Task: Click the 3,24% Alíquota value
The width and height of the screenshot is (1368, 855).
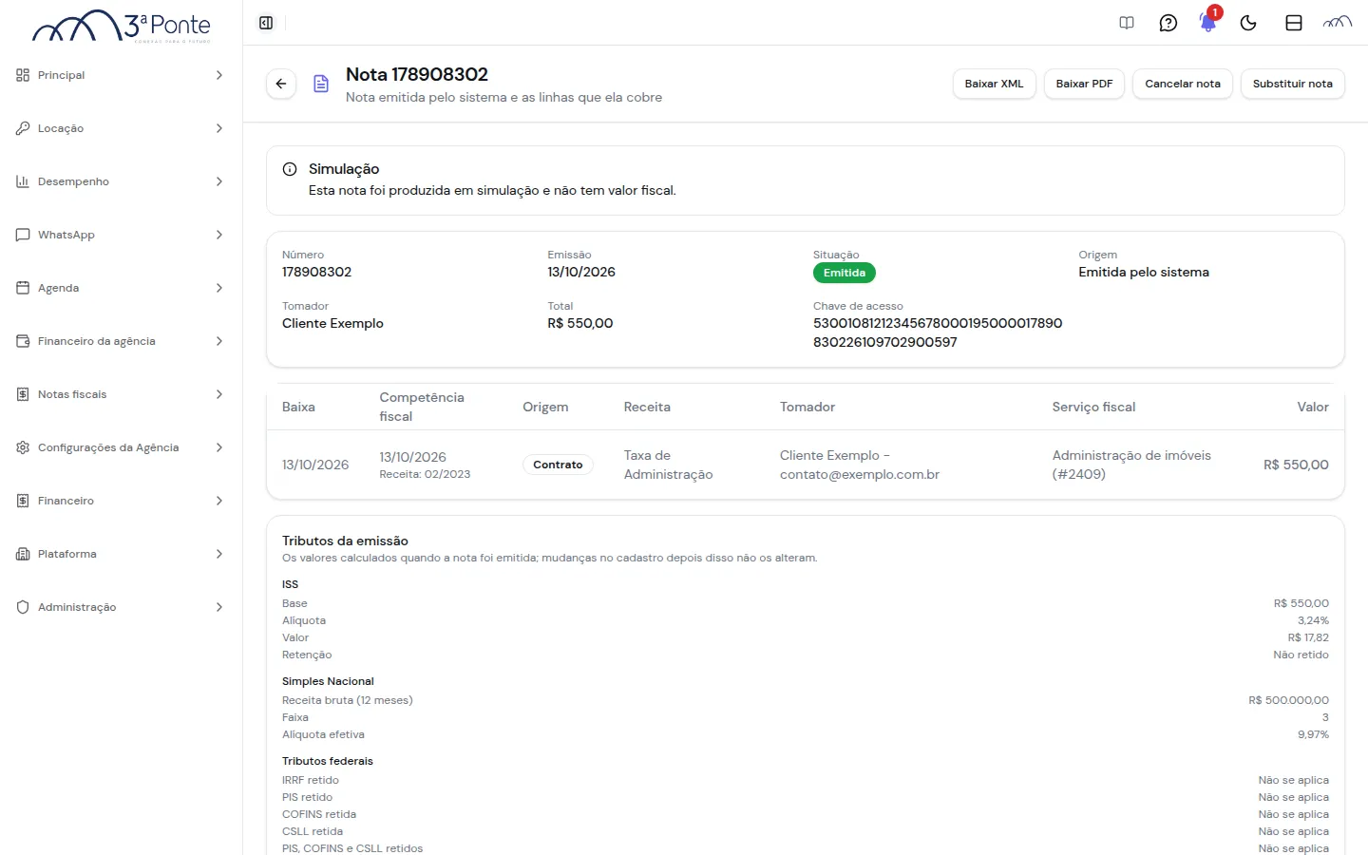Action: tap(1313, 620)
